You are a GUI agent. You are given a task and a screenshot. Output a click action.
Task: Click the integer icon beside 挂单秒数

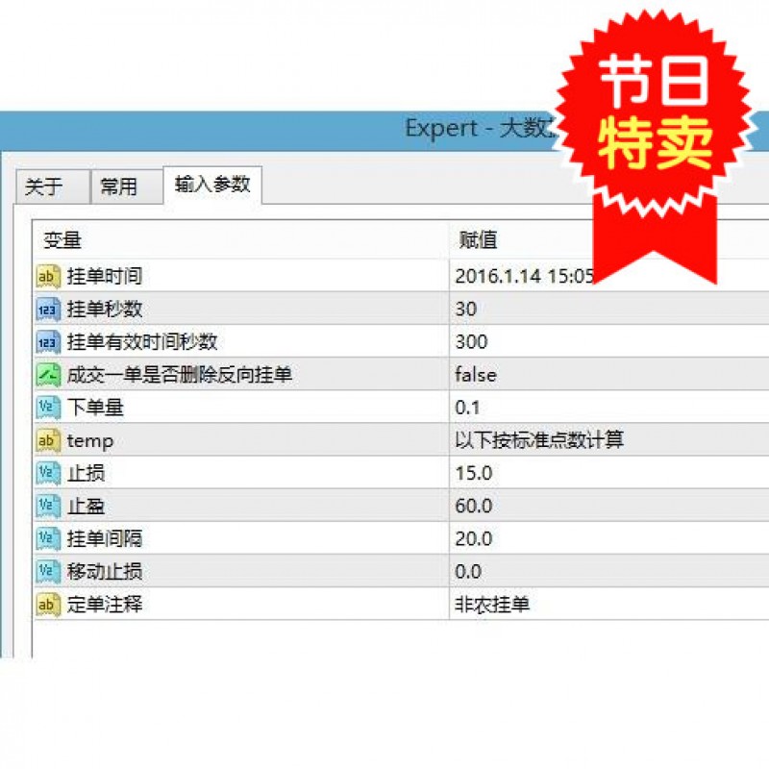coord(48,310)
